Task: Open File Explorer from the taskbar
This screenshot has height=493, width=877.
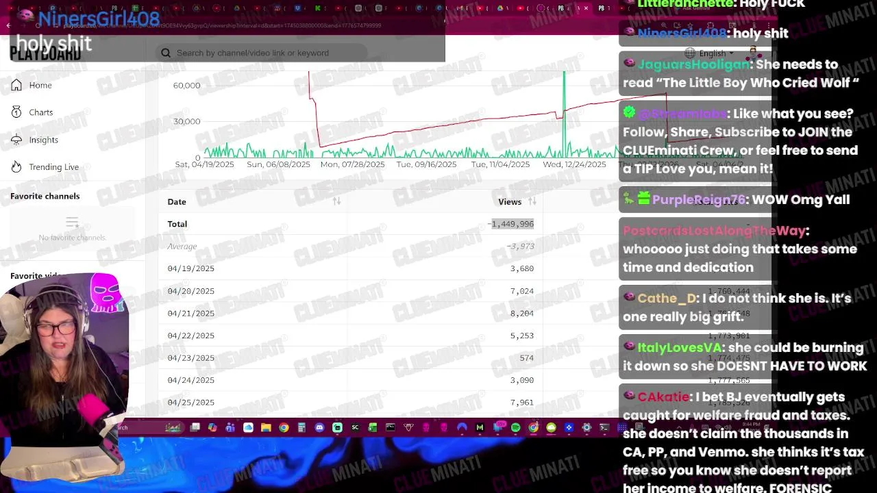Action: point(266,428)
